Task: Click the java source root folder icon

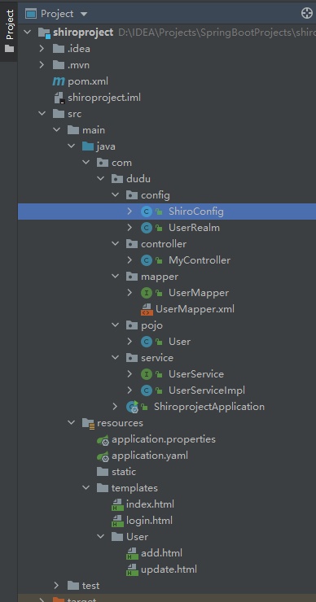Action: [88, 146]
